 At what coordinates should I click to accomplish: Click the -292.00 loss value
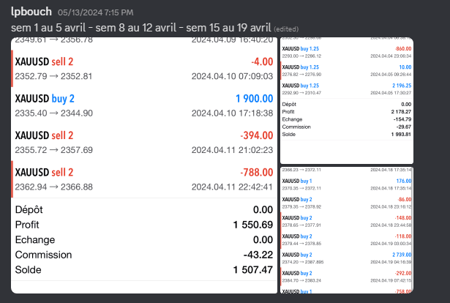click(403, 273)
